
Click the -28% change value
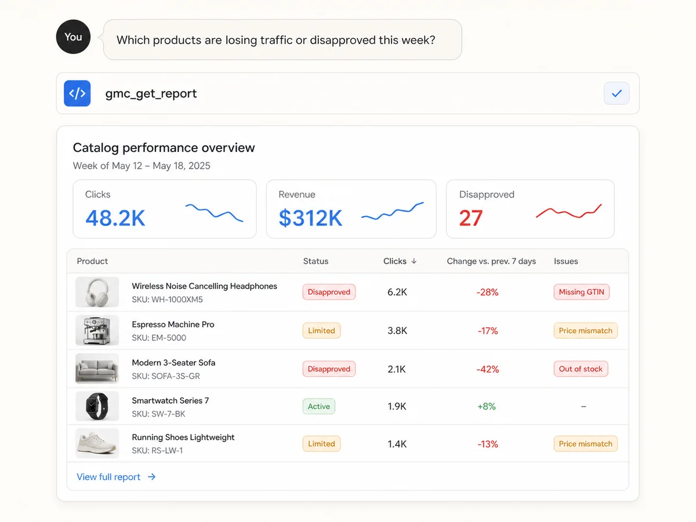pos(487,292)
